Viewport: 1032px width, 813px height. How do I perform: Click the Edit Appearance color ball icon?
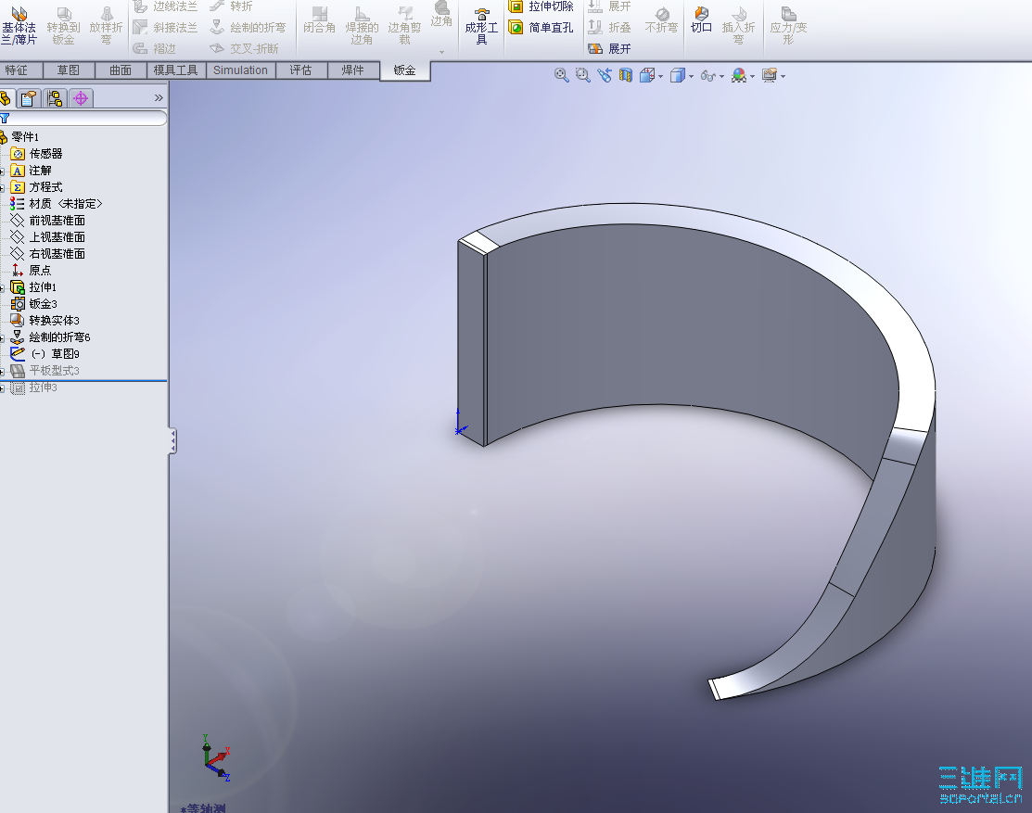pyautogui.click(x=739, y=76)
